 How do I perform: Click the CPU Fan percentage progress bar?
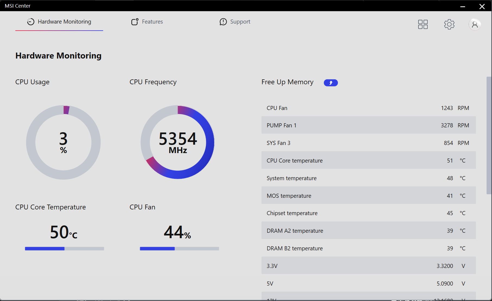[x=179, y=249]
